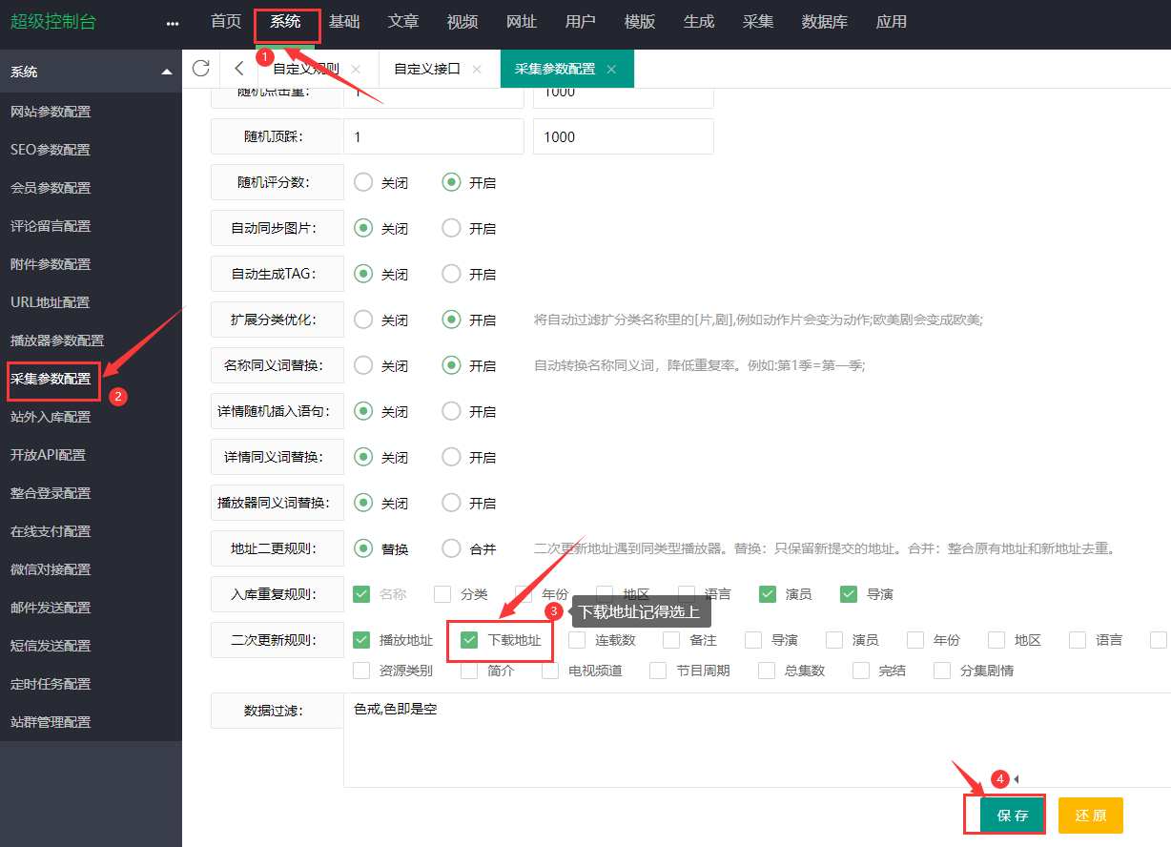The height and width of the screenshot is (847, 1171).
Task: Check the 分类 option in 入库重复规则
Action: pyautogui.click(x=442, y=593)
